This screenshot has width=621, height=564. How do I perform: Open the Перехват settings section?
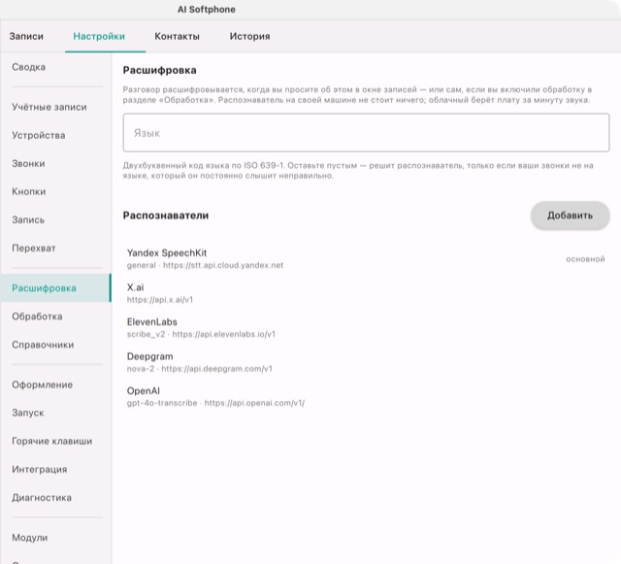point(56,249)
